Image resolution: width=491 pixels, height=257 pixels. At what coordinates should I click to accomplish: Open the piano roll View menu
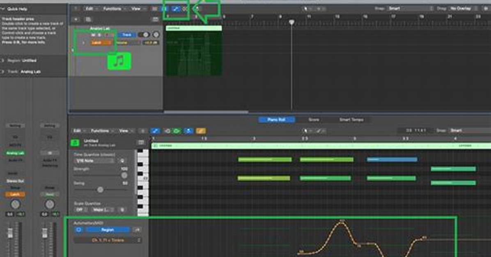pyautogui.click(x=126, y=131)
